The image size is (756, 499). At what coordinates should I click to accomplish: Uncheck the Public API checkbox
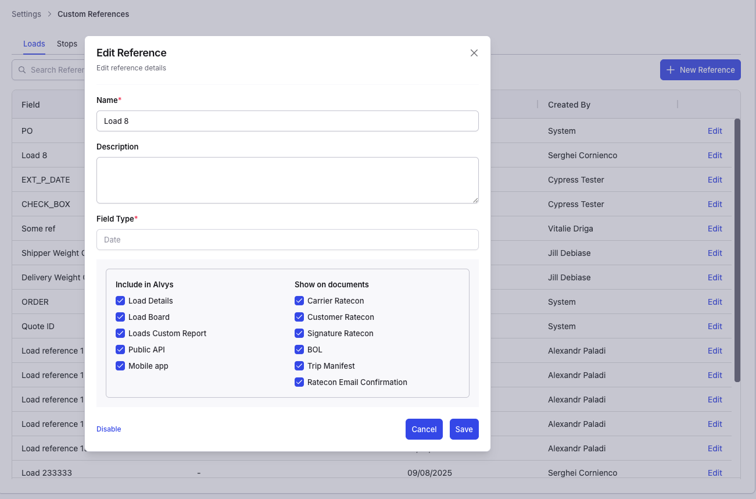[x=120, y=350]
